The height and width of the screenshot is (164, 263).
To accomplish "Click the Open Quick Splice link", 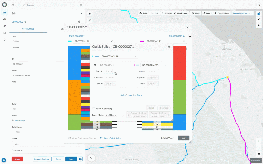I will click(110, 138).
